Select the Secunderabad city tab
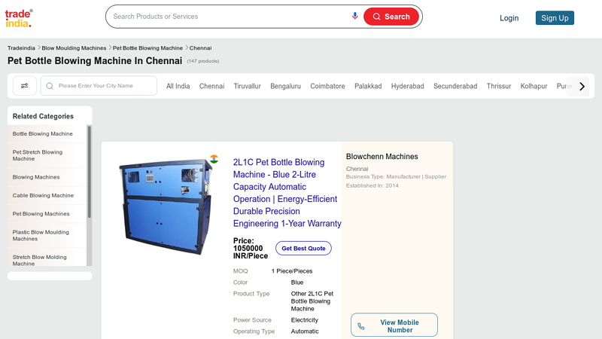Viewport: 602px width, 339px height. click(x=455, y=86)
